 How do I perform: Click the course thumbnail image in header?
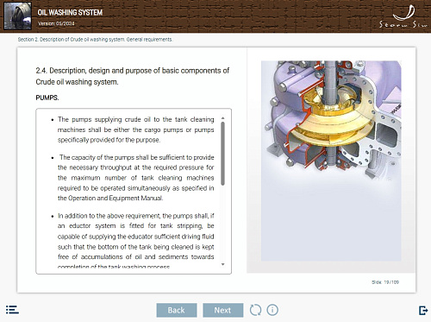tap(17, 16)
